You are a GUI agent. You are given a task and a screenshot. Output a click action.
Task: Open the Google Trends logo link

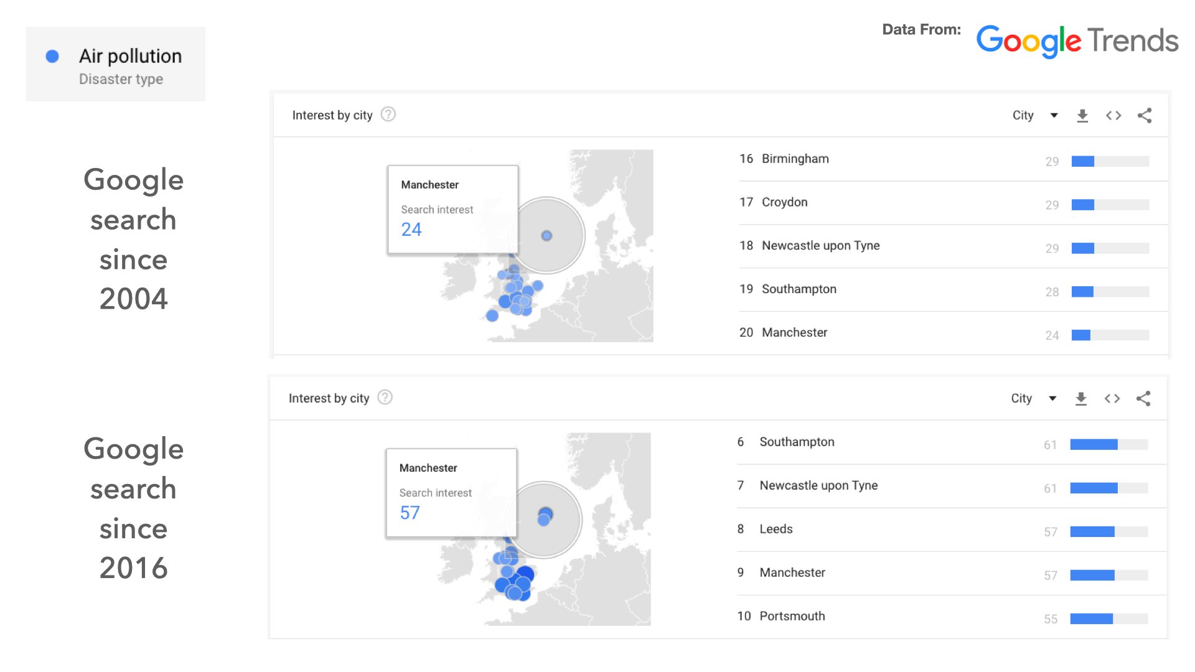1077,41
